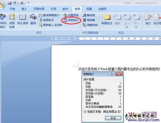Toggle 翻译屏幕提示 option

pyautogui.click(x=49, y=15)
